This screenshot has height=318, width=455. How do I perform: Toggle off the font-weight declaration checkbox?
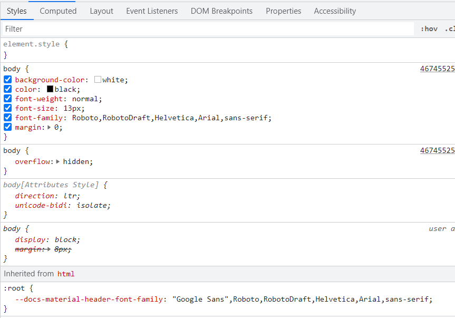(7, 99)
